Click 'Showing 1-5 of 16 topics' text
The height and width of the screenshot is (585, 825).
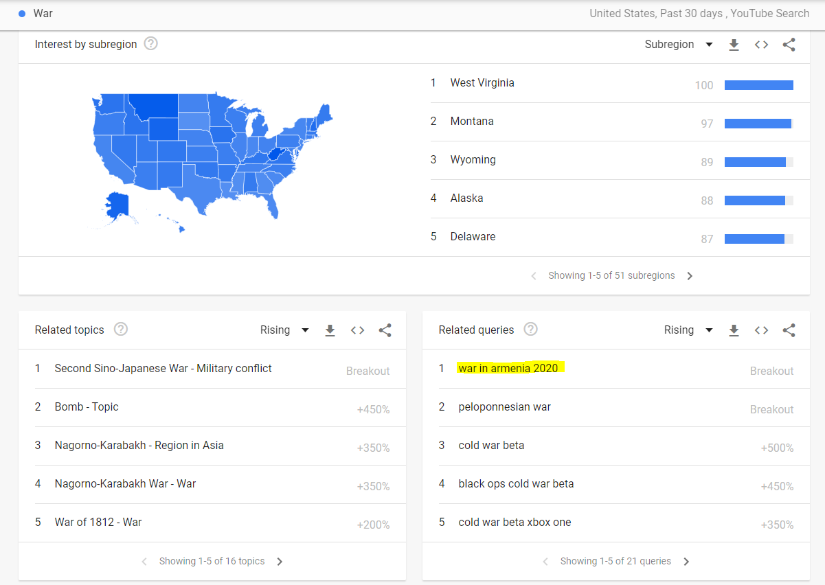click(212, 562)
